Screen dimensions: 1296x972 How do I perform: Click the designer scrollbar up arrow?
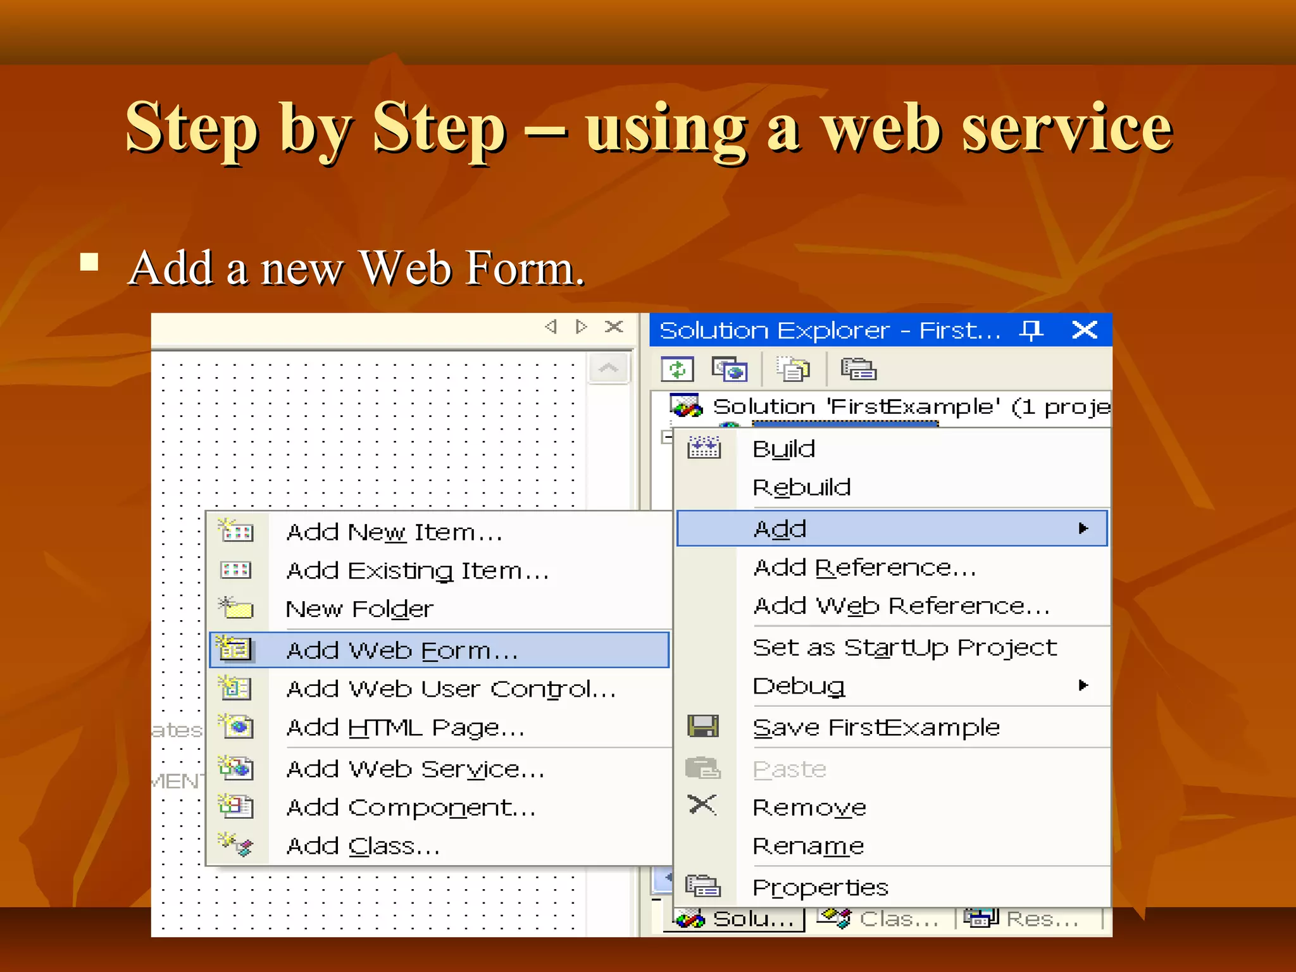click(609, 368)
